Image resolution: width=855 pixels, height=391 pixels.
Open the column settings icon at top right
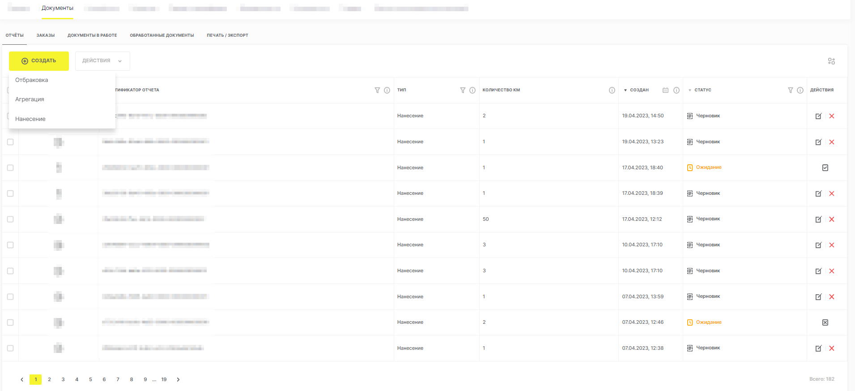[831, 61]
